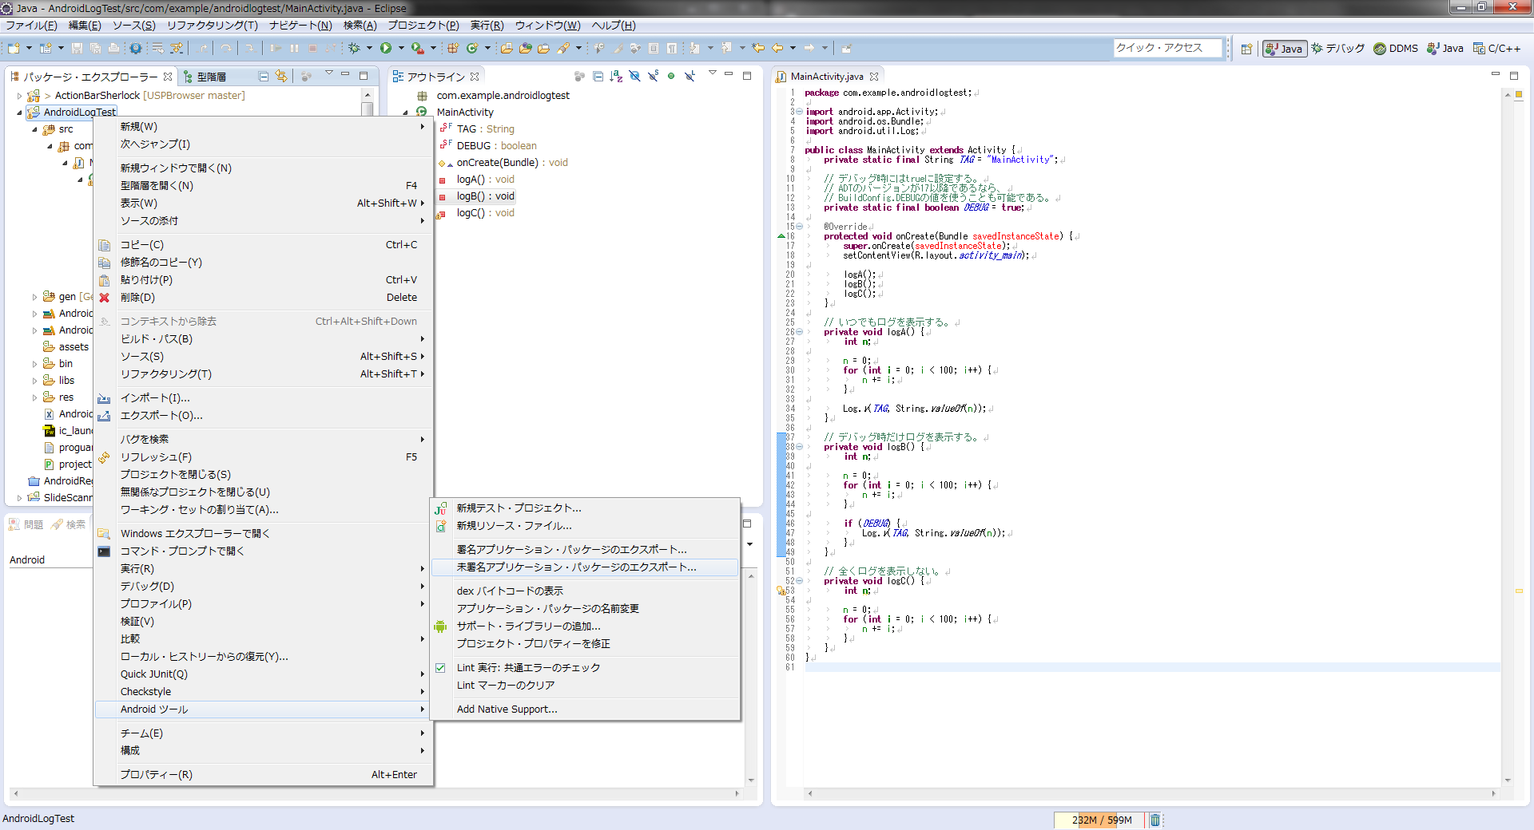
Task: Click Collapse All in Outline toolbar
Action: coord(598,76)
